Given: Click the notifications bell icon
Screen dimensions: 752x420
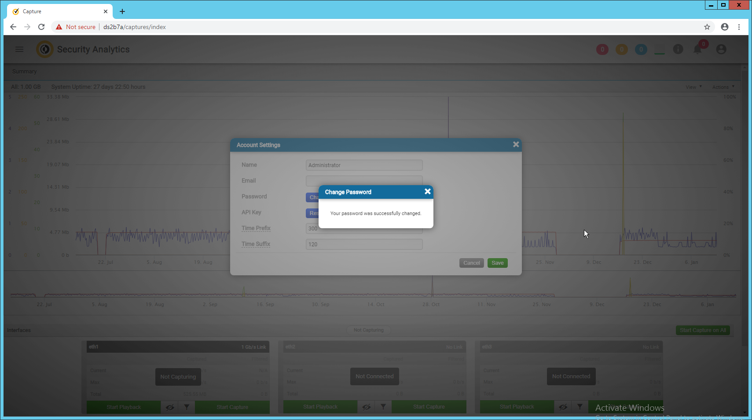Looking at the screenshot, I should tap(697, 49).
